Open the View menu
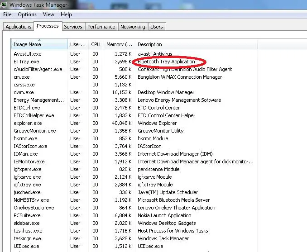 coord(48,14)
